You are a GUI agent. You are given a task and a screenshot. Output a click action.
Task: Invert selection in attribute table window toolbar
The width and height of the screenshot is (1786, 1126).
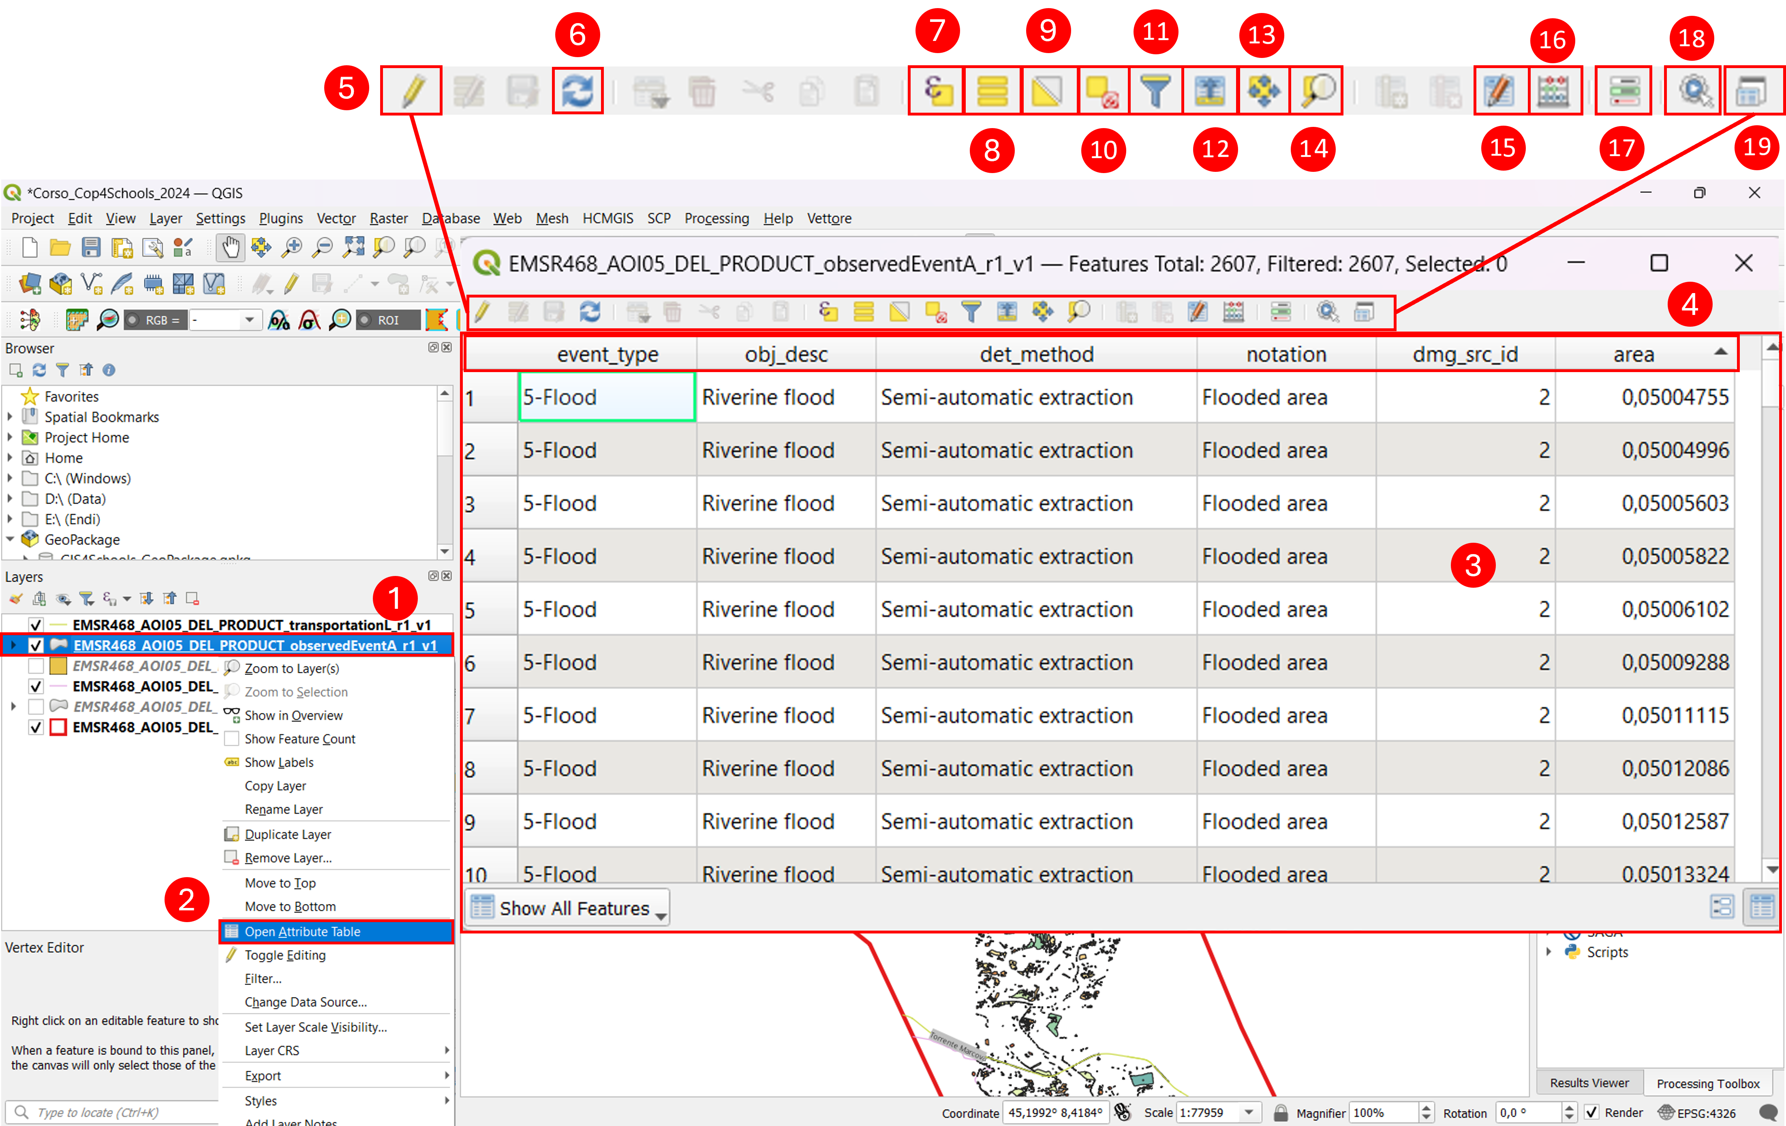click(899, 312)
